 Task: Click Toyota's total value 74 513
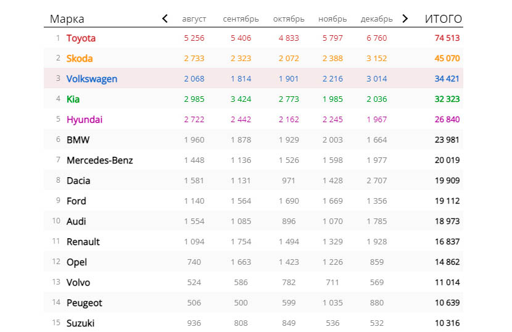pyautogui.click(x=447, y=38)
